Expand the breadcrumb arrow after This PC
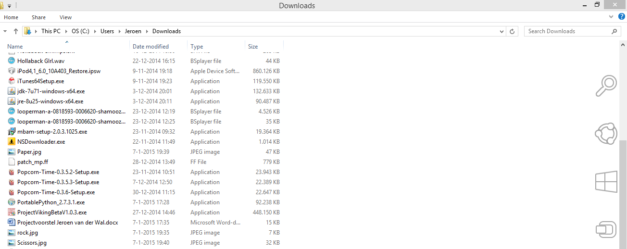The height and width of the screenshot is (249, 627). pyautogui.click(x=66, y=31)
